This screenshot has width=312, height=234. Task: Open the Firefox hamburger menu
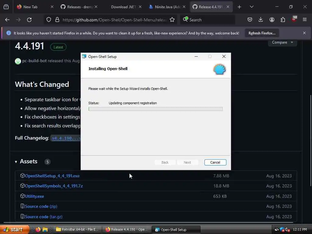305,20
